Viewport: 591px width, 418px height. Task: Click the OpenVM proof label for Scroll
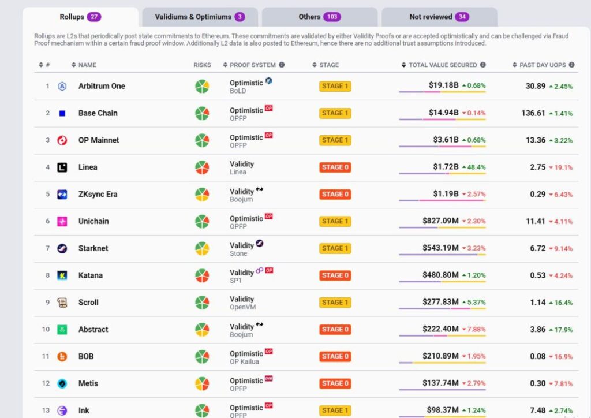pos(243,307)
